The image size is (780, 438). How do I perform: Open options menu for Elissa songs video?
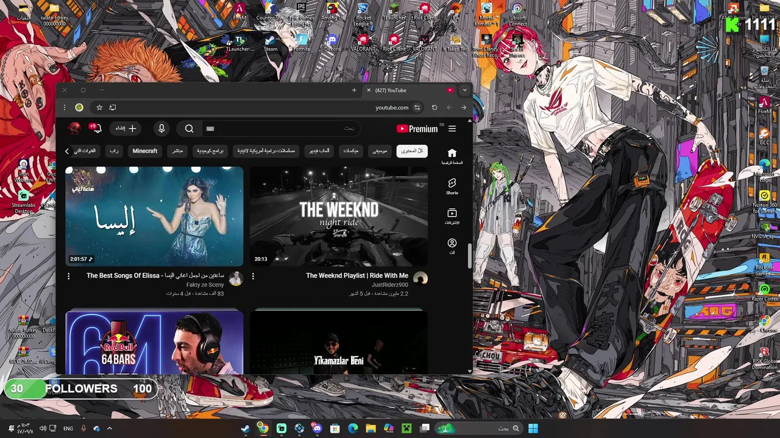(68, 276)
